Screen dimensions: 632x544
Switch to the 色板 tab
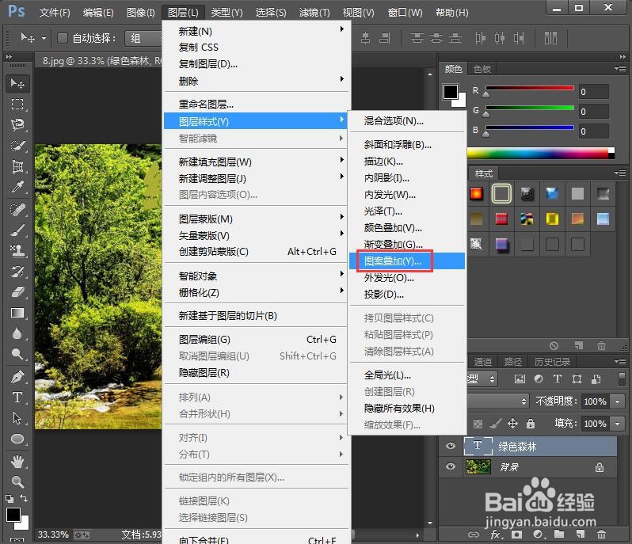pos(482,69)
